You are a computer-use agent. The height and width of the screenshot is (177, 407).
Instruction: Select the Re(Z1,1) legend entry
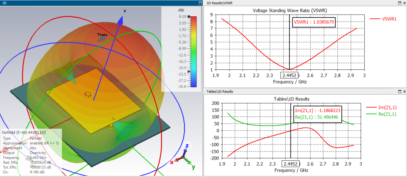(x=381, y=114)
